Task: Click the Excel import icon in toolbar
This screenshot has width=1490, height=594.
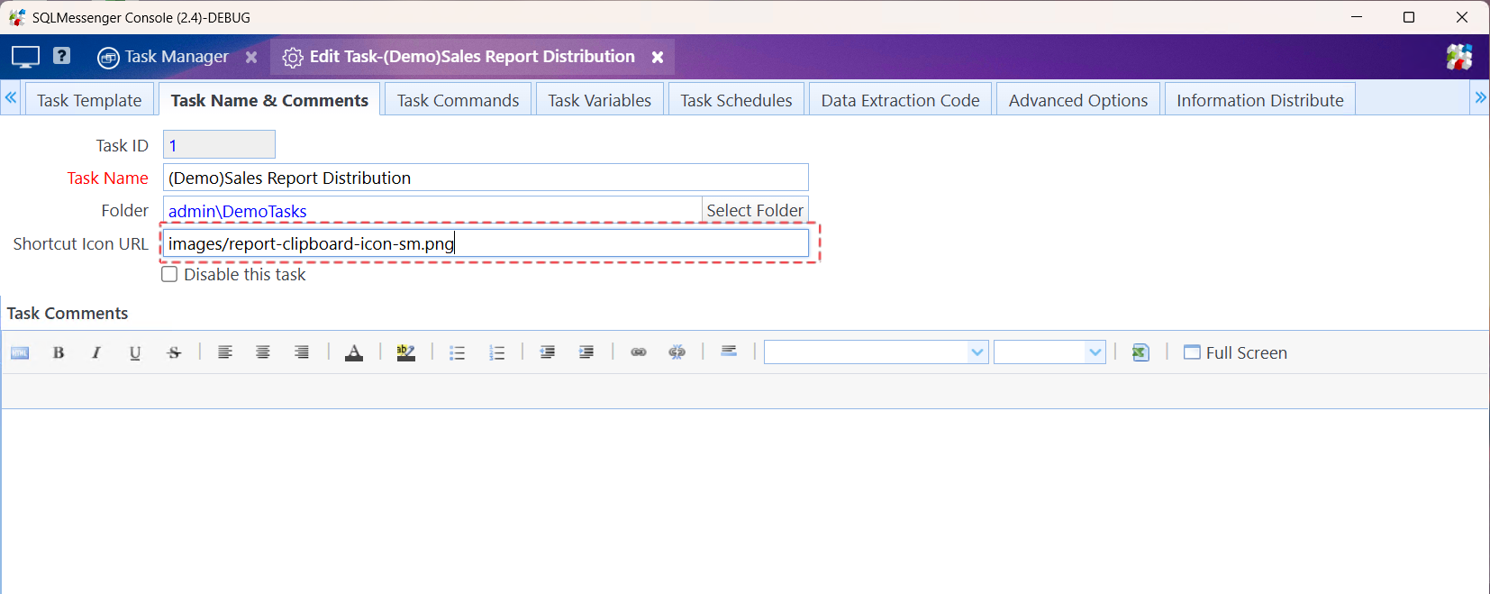Action: coord(1140,352)
